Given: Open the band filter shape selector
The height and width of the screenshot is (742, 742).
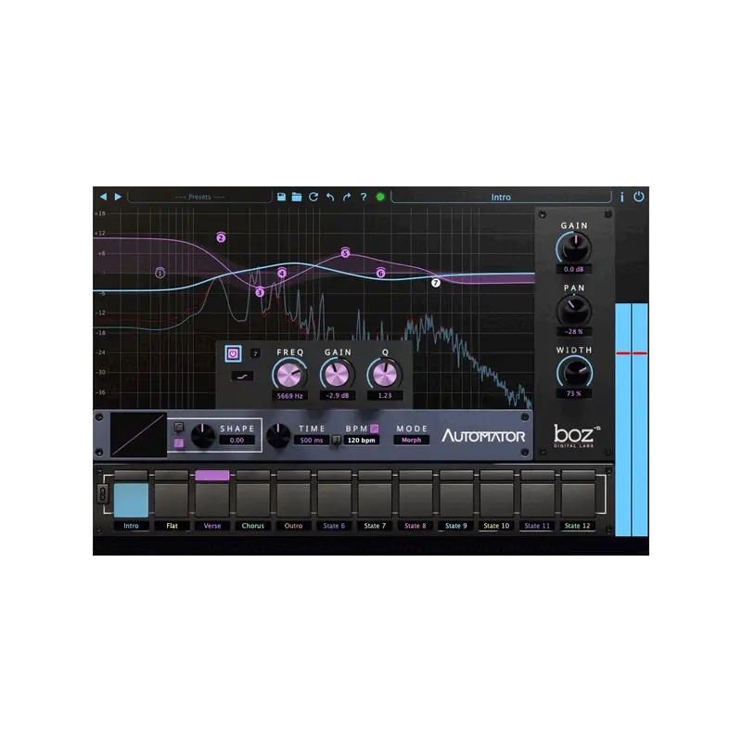Looking at the screenshot, I should pyautogui.click(x=242, y=377).
